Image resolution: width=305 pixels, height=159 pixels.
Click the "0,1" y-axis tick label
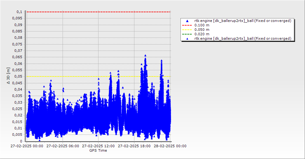pos(19,12)
